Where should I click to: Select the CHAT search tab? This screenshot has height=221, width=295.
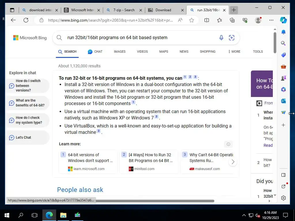(95, 52)
